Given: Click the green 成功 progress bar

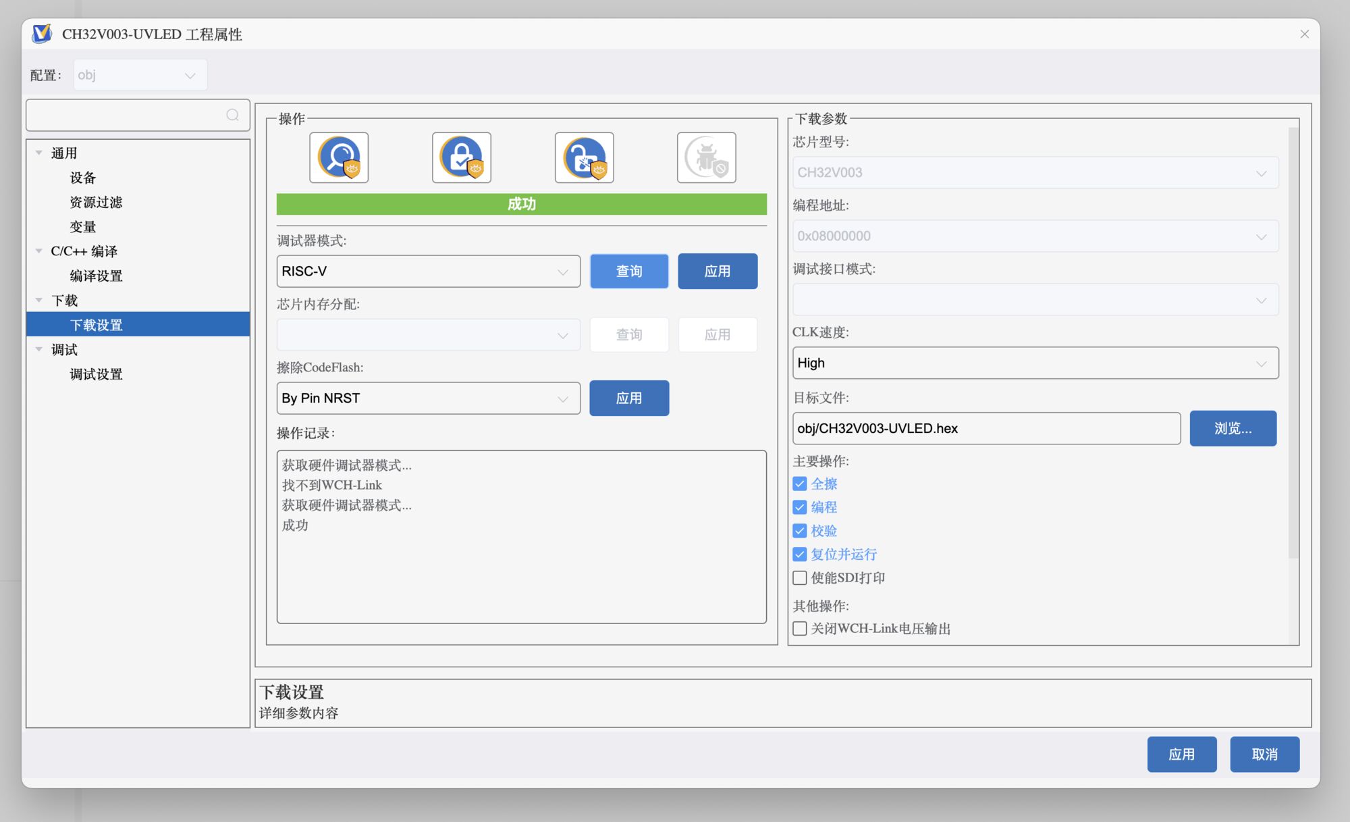Looking at the screenshot, I should pos(521,204).
